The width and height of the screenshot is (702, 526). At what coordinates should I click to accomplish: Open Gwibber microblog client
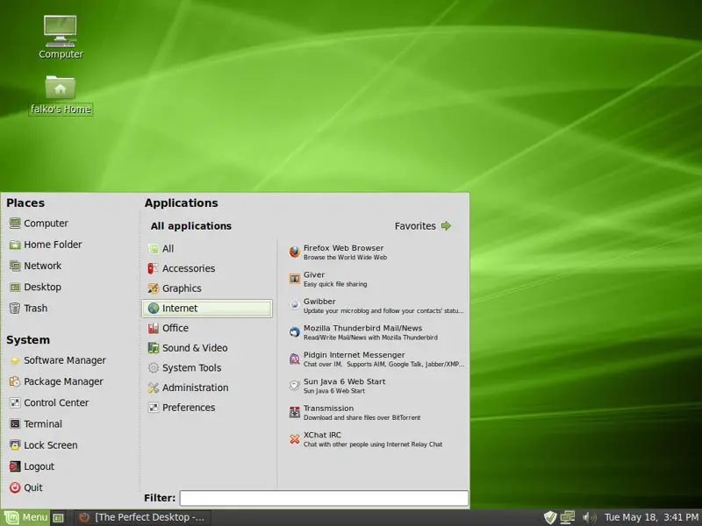coord(376,306)
